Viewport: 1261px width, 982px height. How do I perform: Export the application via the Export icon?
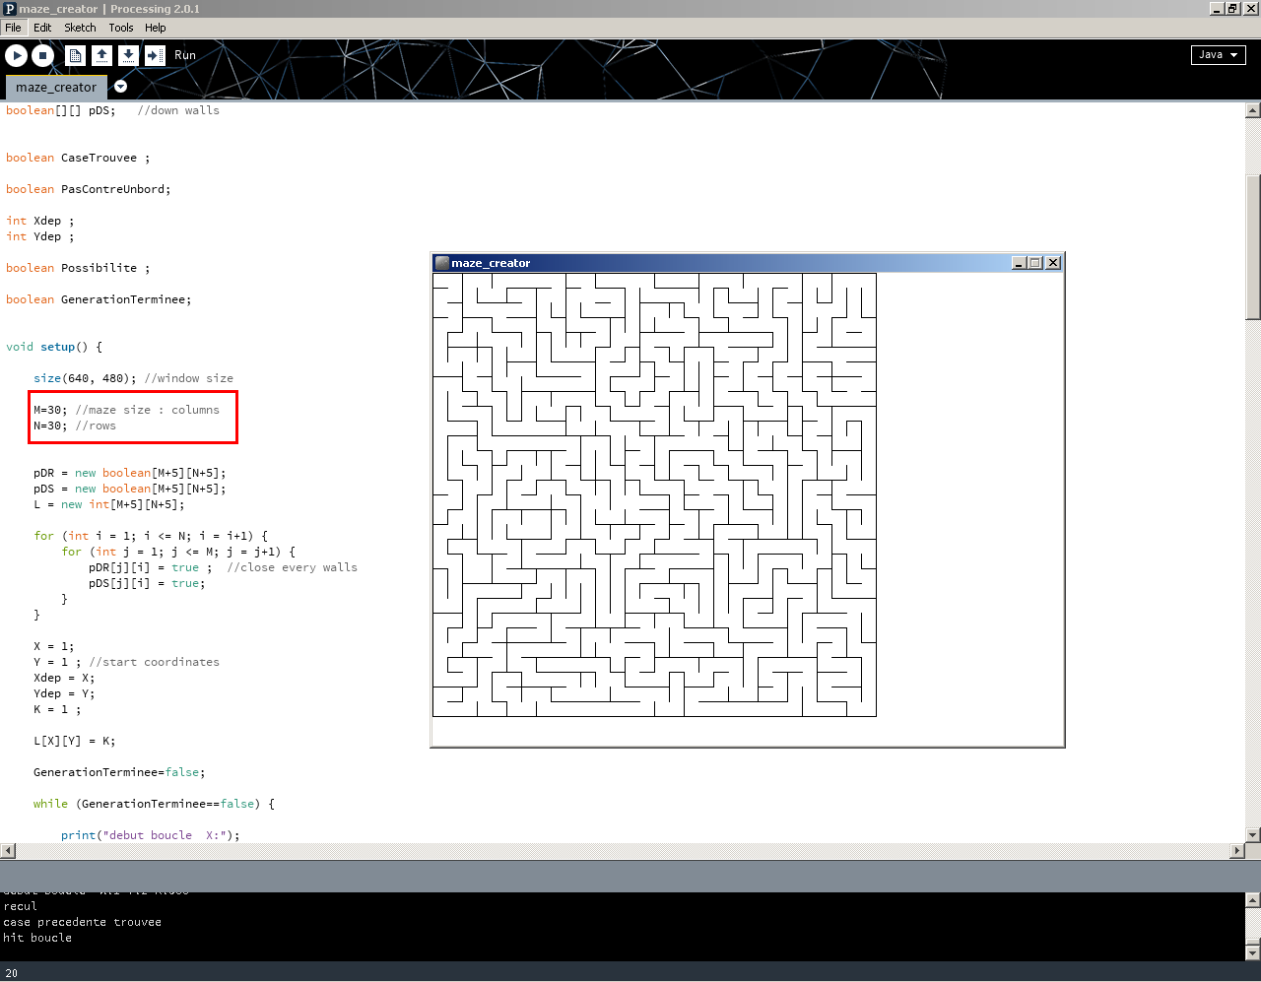coord(155,55)
